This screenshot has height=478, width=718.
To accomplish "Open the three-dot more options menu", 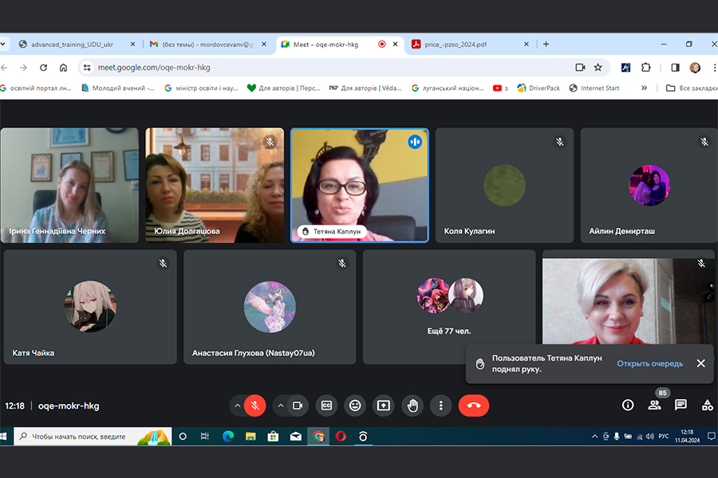I will (x=441, y=406).
